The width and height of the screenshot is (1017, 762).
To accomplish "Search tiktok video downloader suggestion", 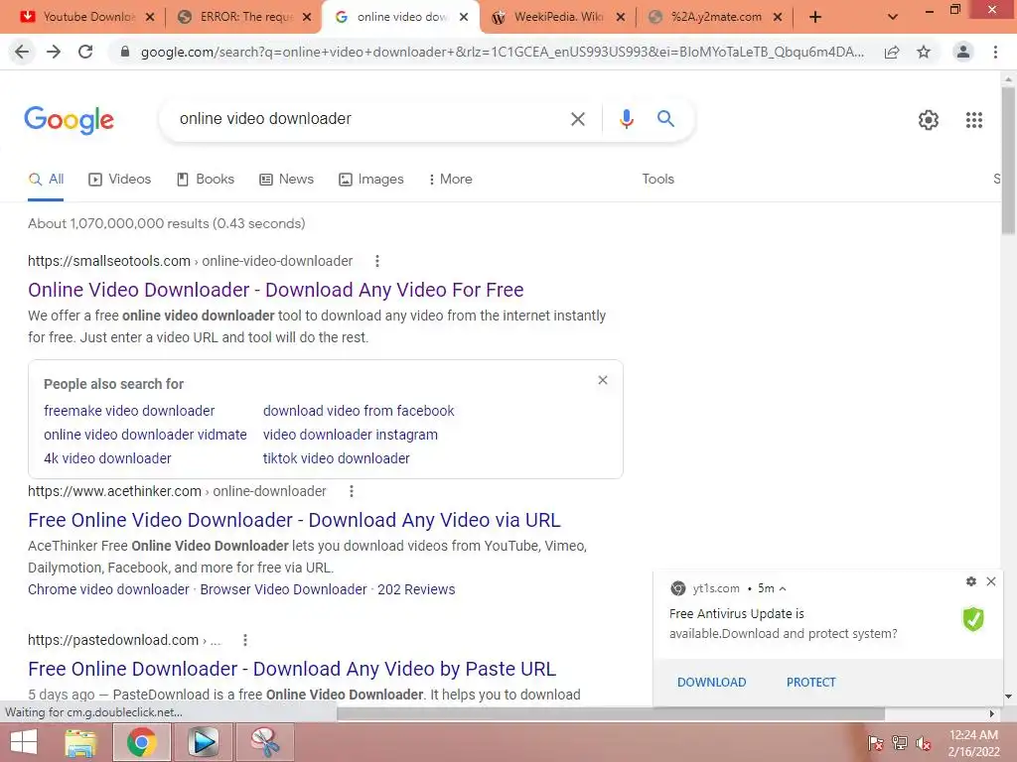I will click(336, 458).
